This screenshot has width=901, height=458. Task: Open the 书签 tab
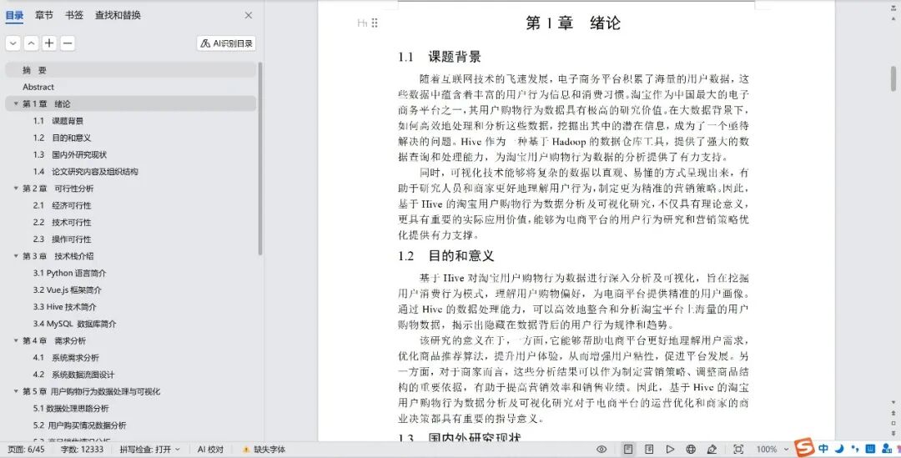tap(74, 16)
